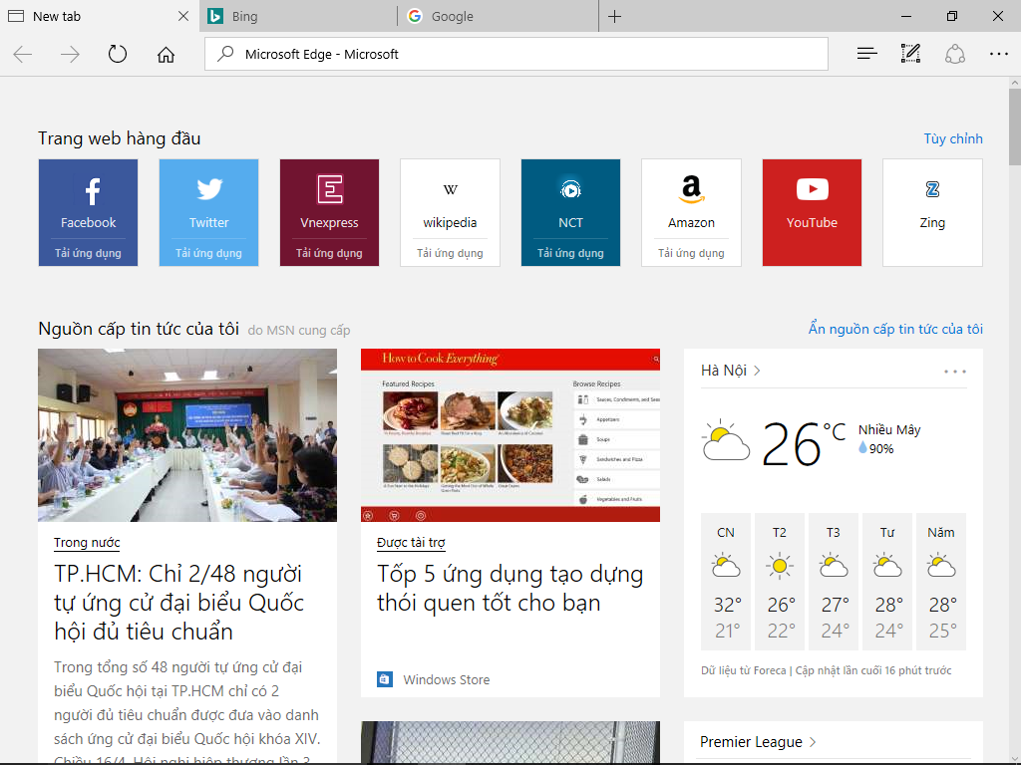Open the Make a Web Note icon
1021x765 pixels.
point(910,54)
